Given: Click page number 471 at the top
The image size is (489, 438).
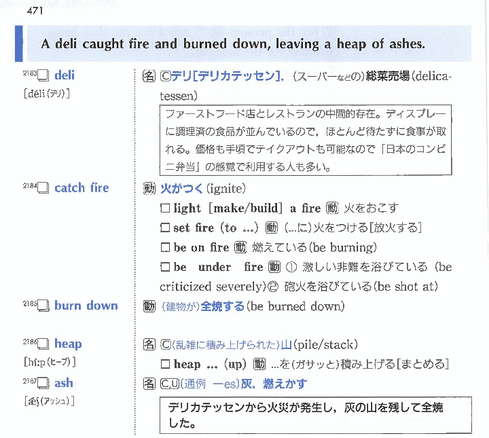Looking at the screenshot, I should coord(33,12).
